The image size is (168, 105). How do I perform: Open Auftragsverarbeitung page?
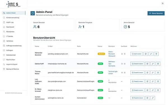[14, 46]
